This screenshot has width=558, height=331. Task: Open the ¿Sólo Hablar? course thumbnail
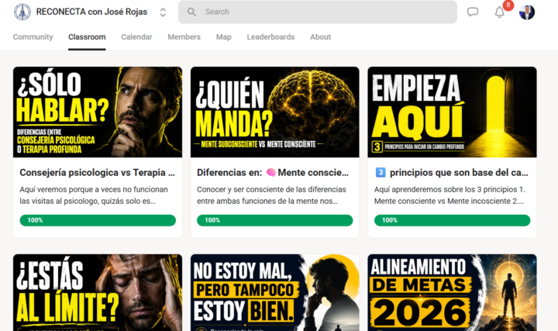pos(98,112)
